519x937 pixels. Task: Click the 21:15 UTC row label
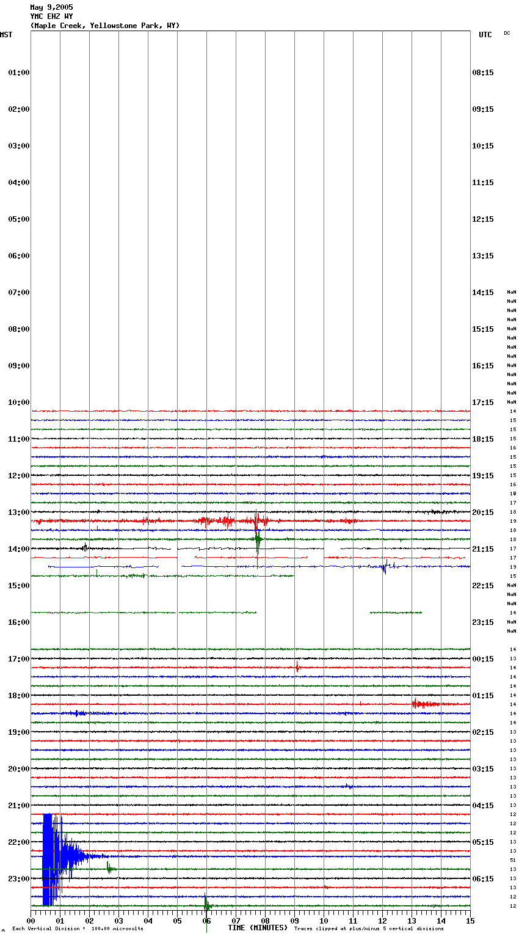click(483, 549)
